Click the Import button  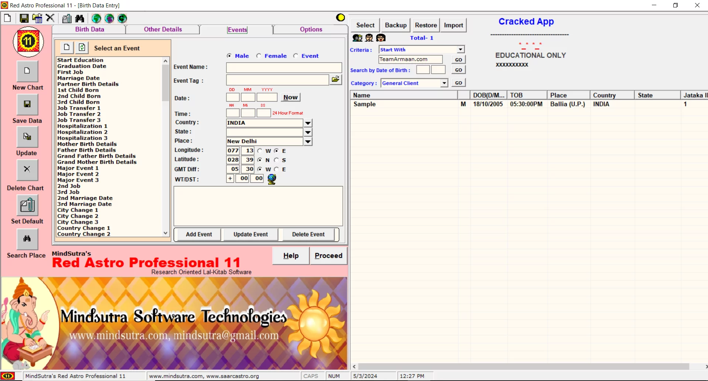pyautogui.click(x=454, y=25)
